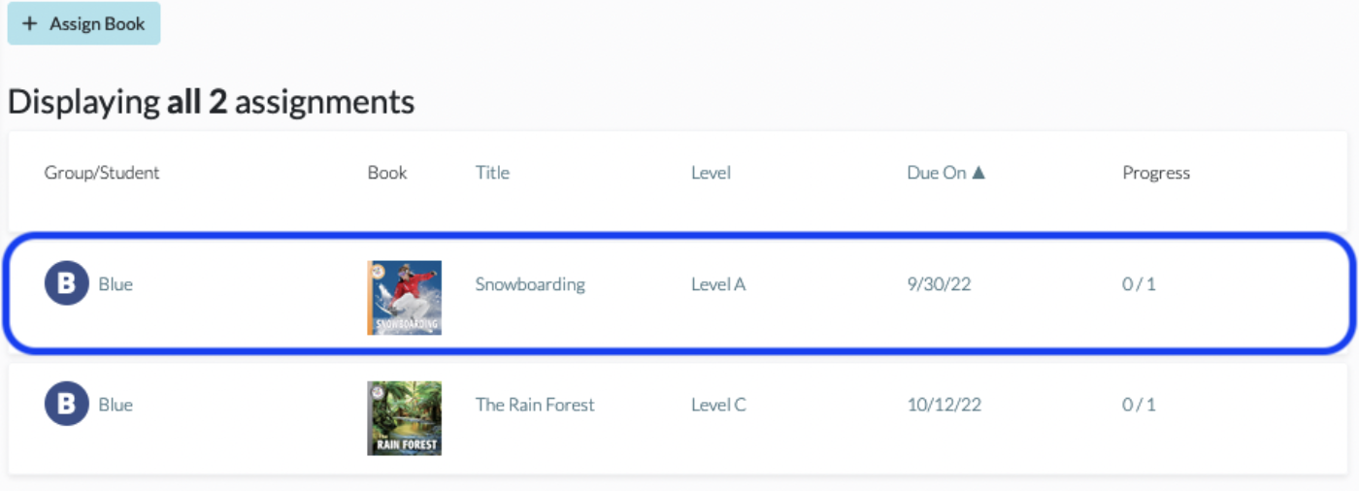Click the B avatar icon in Snowboarding row

click(66, 284)
